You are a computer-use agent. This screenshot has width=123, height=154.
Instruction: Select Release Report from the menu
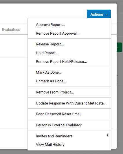pyautogui.click(x=69, y=44)
